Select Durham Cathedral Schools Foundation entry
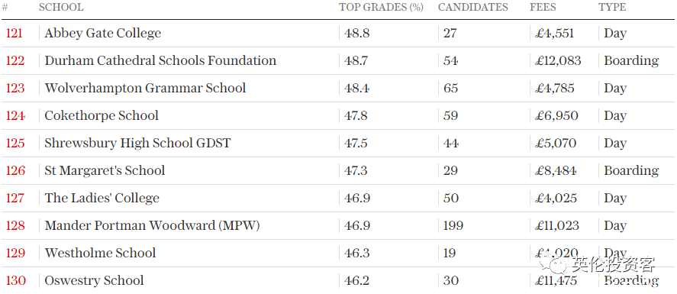The height and width of the screenshot is (294, 677). pyautogui.click(x=160, y=60)
